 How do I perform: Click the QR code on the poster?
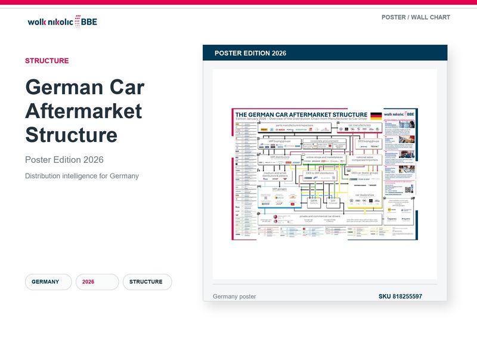point(409,190)
